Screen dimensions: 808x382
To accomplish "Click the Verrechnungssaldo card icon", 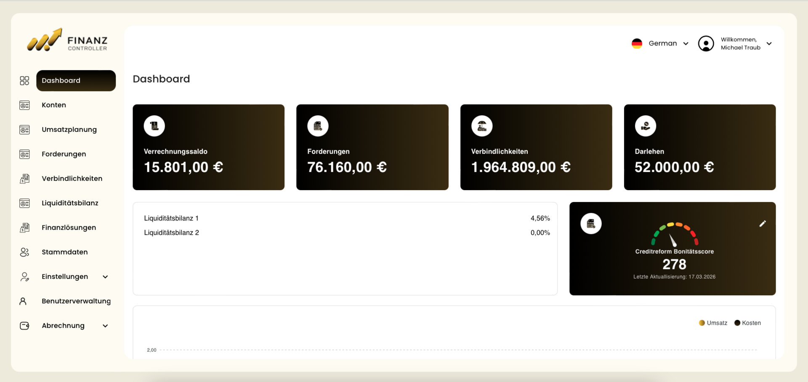I will pos(154,126).
